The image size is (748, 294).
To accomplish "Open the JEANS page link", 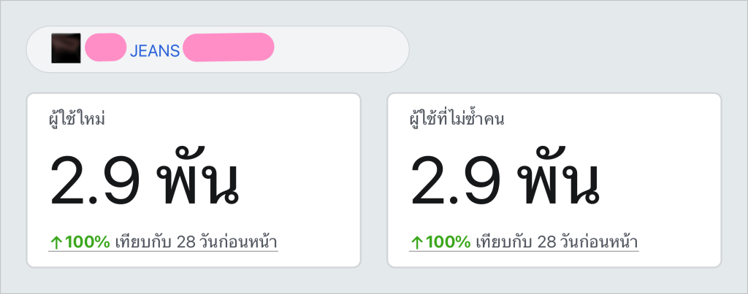I will pyautogui.click(x=155, y=51).
